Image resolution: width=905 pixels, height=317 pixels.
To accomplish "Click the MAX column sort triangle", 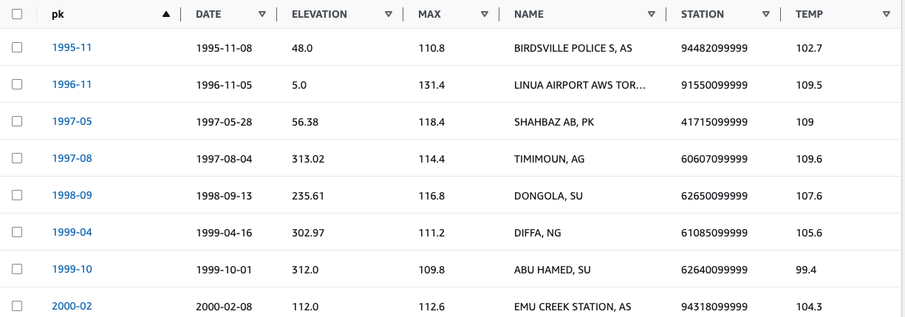I will click(485, 14).
